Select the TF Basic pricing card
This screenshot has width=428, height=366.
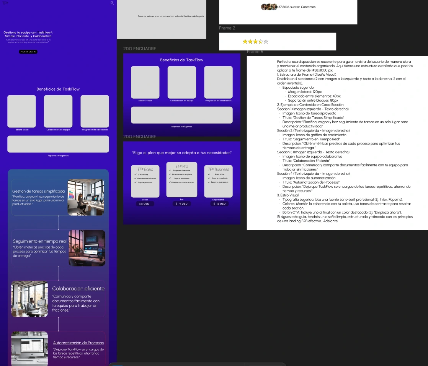(145, 181)
